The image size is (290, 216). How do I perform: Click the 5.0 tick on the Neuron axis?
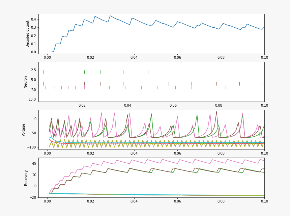pos(33,80)
